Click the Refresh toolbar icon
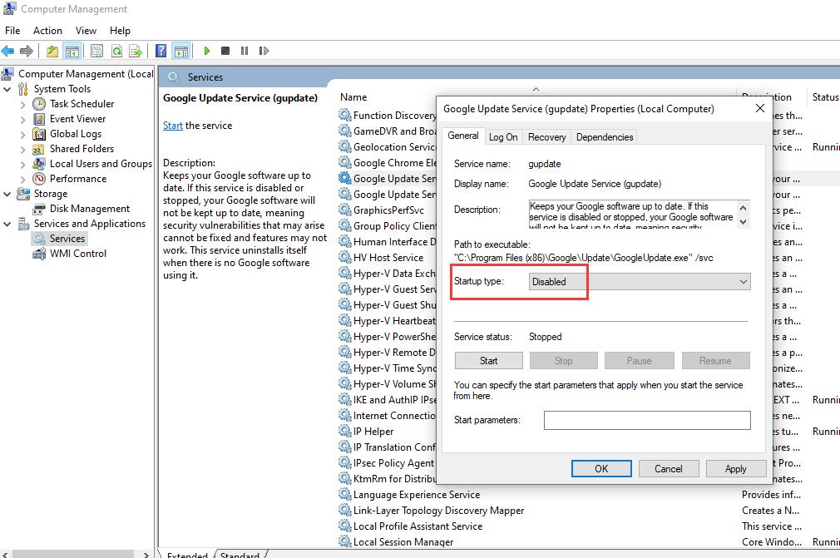 pyautogui.click(x=116, y=51)
